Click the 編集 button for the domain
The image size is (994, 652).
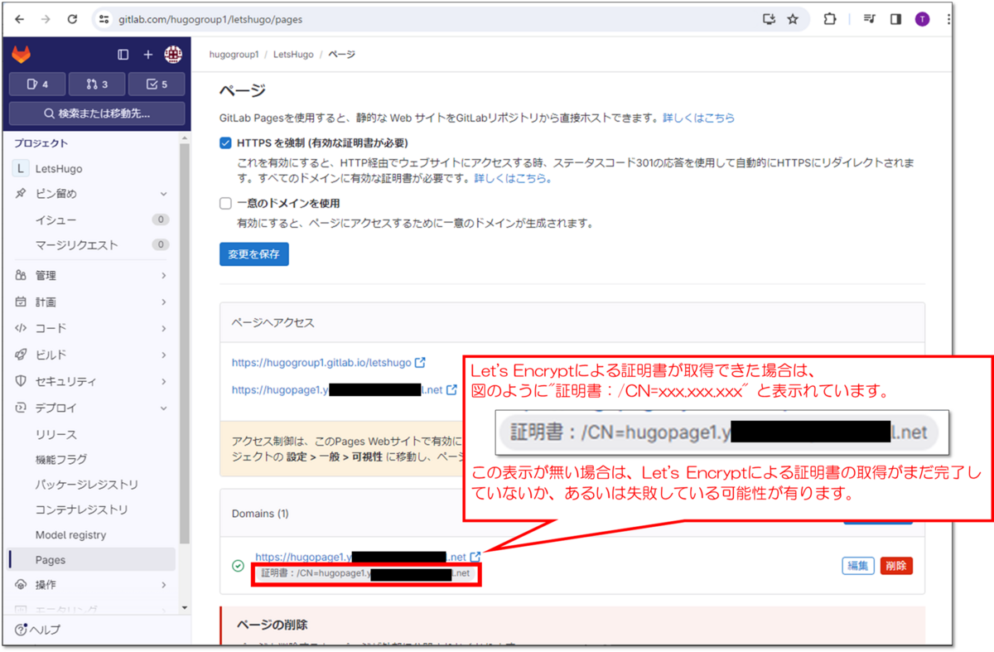(x=858, y=566)
